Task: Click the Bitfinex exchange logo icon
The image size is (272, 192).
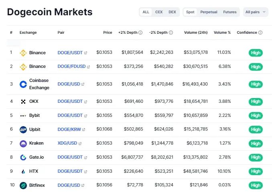Action: [x=23, y=185]
